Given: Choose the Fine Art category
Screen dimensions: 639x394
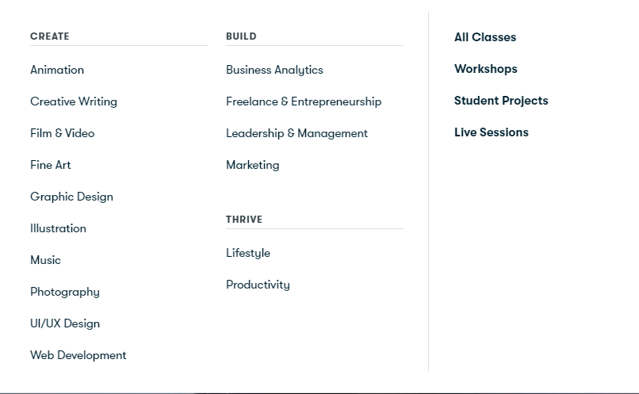Looking at the screenshot, I should [51, 165].
